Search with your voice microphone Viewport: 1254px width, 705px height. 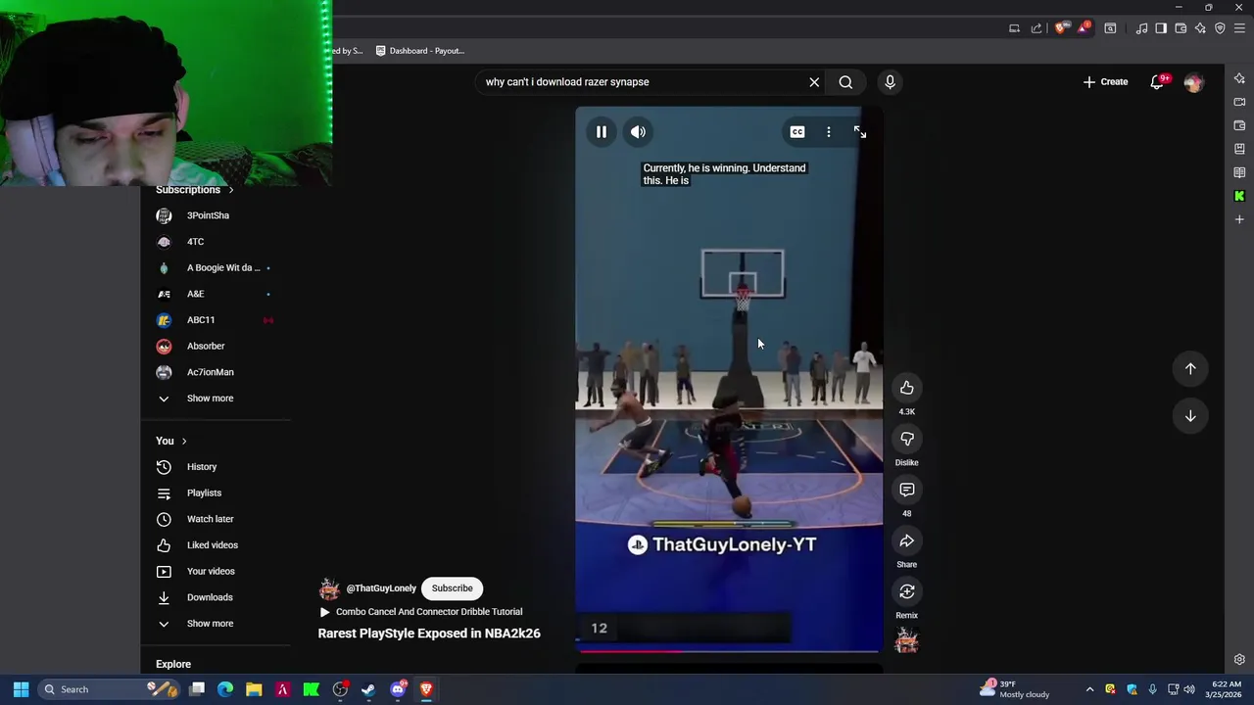890,82
